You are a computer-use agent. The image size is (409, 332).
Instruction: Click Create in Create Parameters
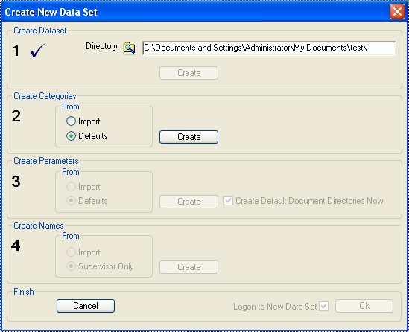188,202
